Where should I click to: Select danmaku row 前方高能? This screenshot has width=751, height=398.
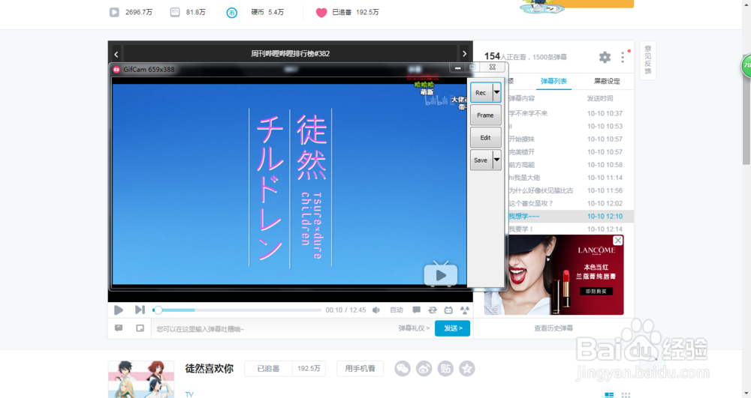tap(571, 165)
